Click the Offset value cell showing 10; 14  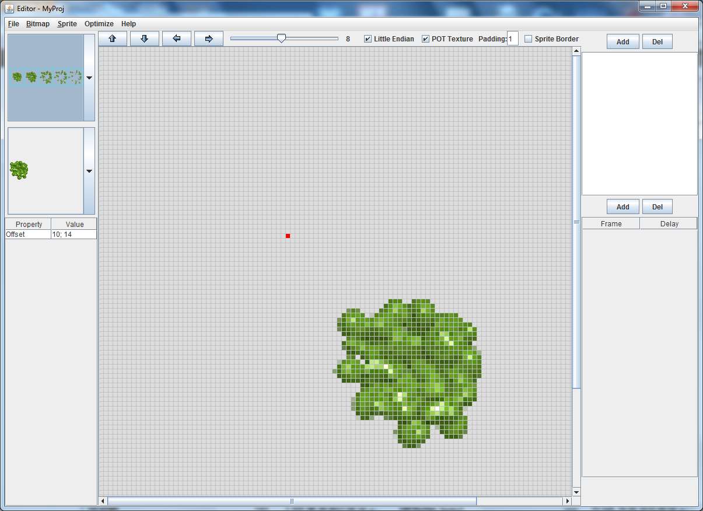(73, 234)
